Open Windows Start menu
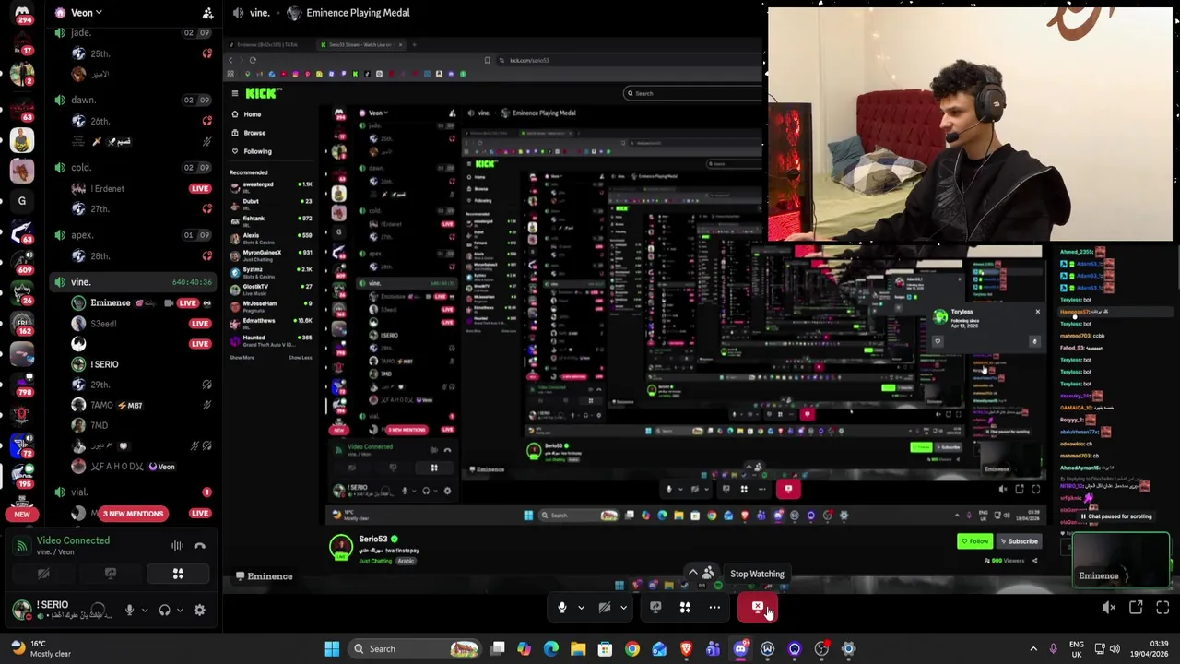The image size is (1180, 664). pyautogui.click(x=332, y=648)
